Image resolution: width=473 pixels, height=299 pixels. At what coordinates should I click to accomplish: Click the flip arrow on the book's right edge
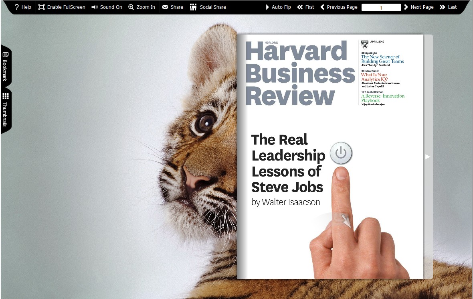427,157
